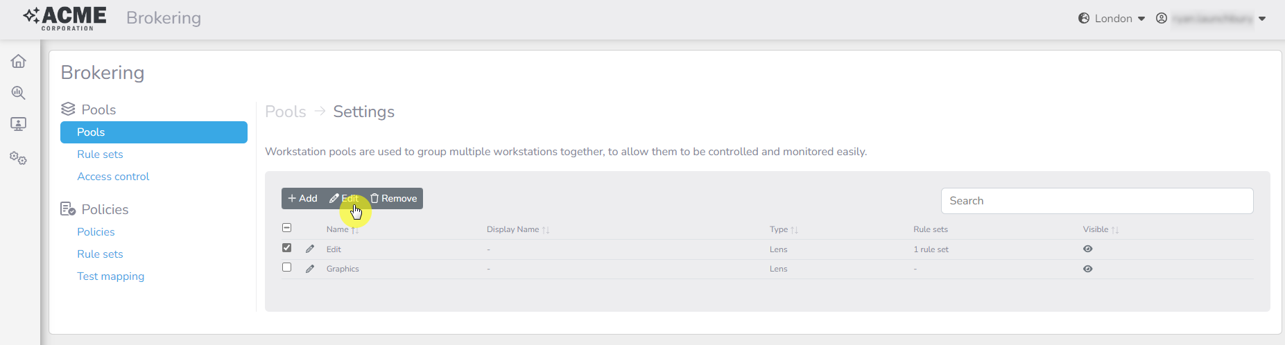Click the Add pool button

pos(303,199)
